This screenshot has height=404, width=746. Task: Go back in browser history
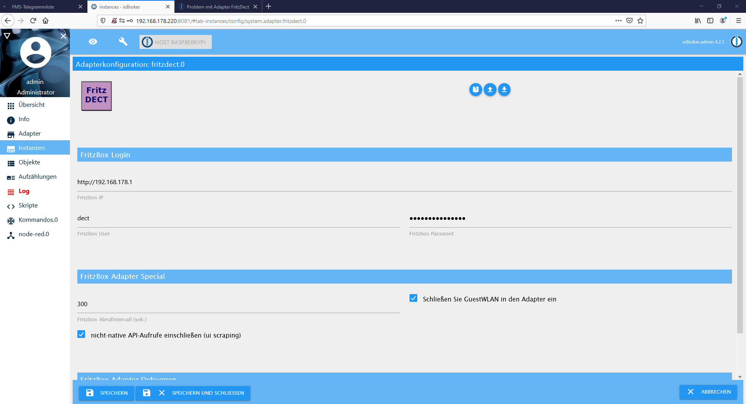(8, 21)
